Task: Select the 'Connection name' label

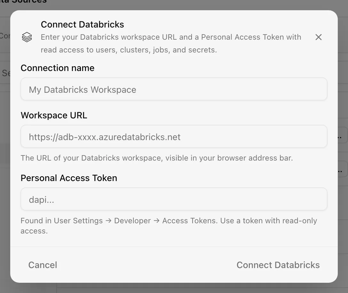Action: point(58,68)
